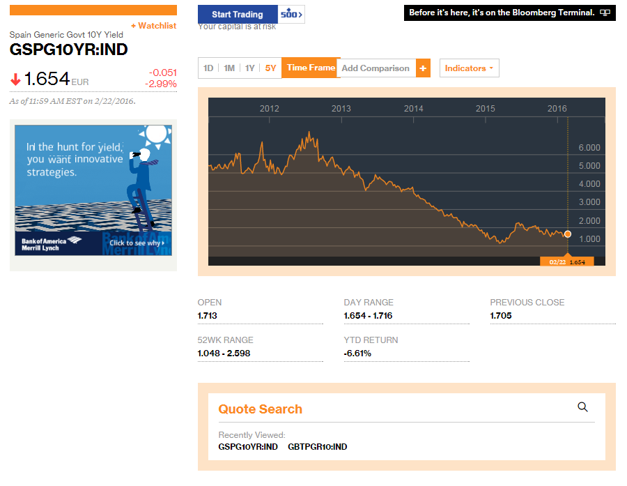The width and height of the screenshot is (627, 486).
Task: Click the orange plus comparison button
Action: click(423, 68)
